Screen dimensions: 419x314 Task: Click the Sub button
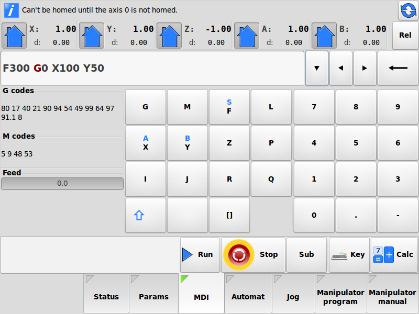[306, 254]
